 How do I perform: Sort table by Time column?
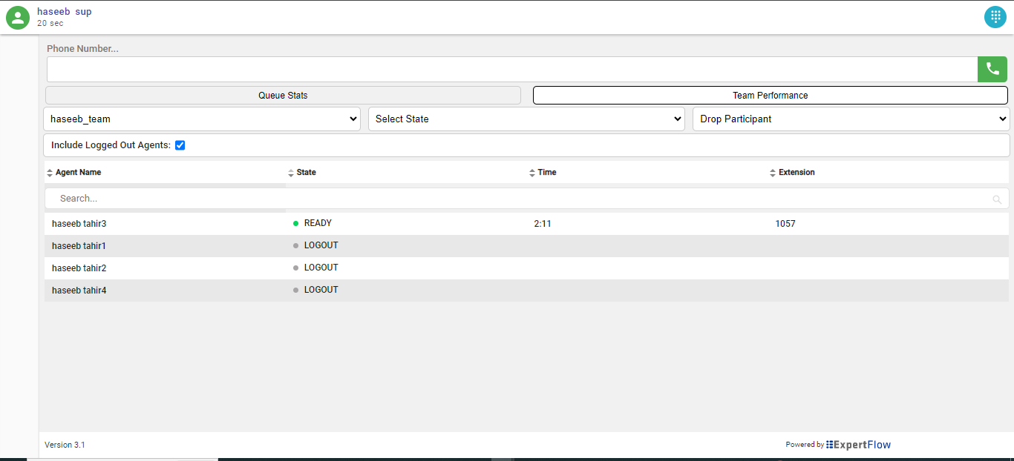click(546, 173)
